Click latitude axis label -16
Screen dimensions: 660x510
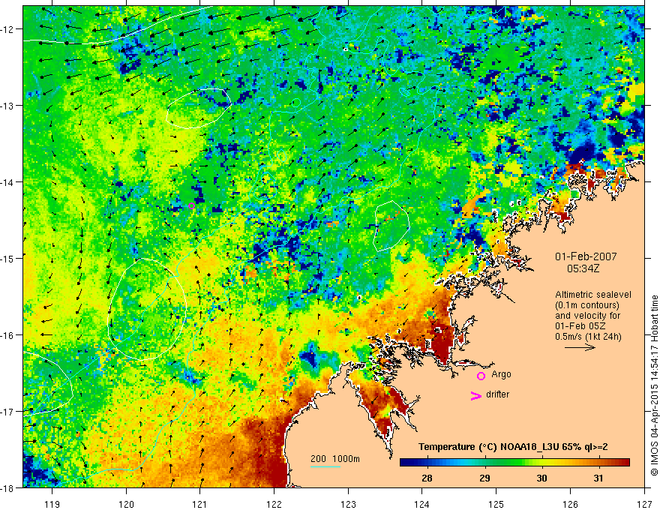point(7,335)
